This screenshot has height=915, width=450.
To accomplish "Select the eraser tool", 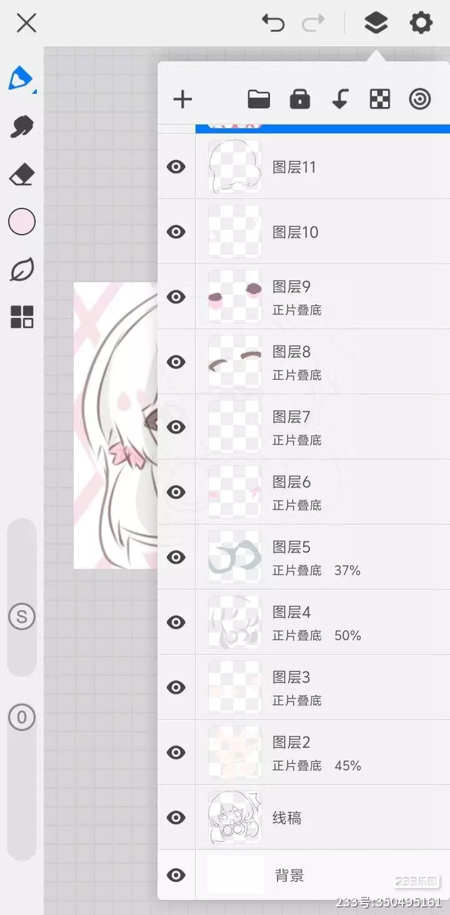I will 22,175.
